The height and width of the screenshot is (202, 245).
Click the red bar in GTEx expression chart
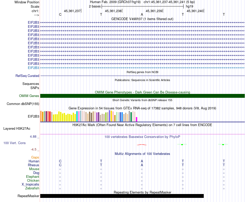coord(50,116)
